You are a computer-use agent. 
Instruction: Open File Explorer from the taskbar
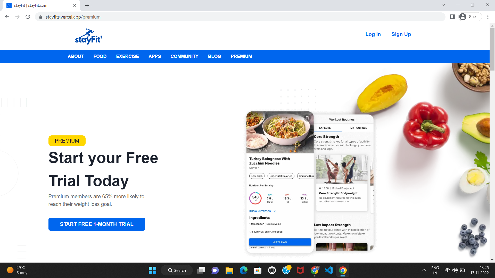click(x=229, y=270)
